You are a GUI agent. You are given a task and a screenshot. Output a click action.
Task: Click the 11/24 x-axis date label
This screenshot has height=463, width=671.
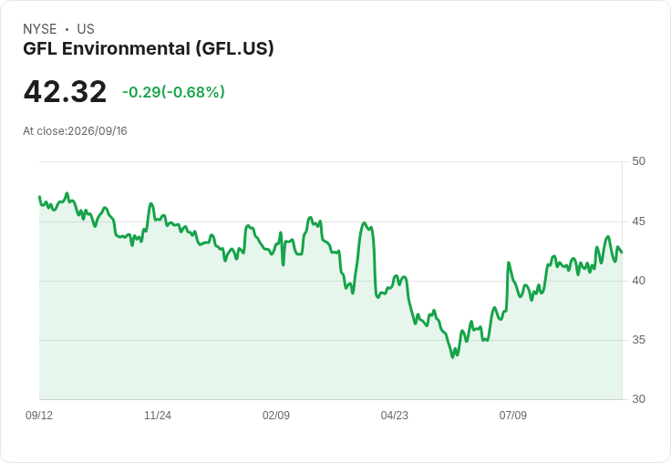(158, 415)
